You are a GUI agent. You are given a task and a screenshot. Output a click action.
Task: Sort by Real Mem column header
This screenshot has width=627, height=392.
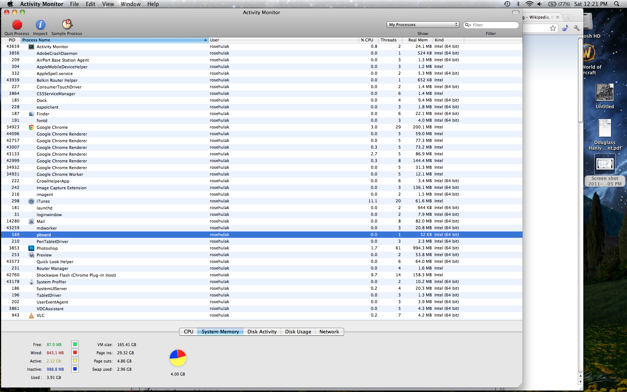tap(418, 40)
